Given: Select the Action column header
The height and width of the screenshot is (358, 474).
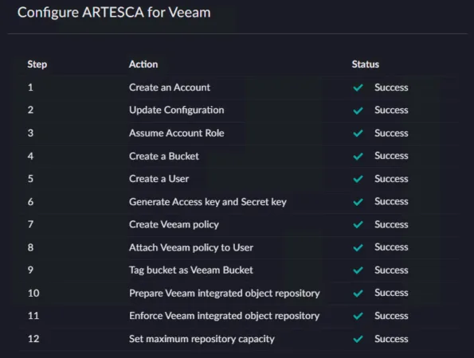Looking at the screenshot, I should [x=143, y=64].
